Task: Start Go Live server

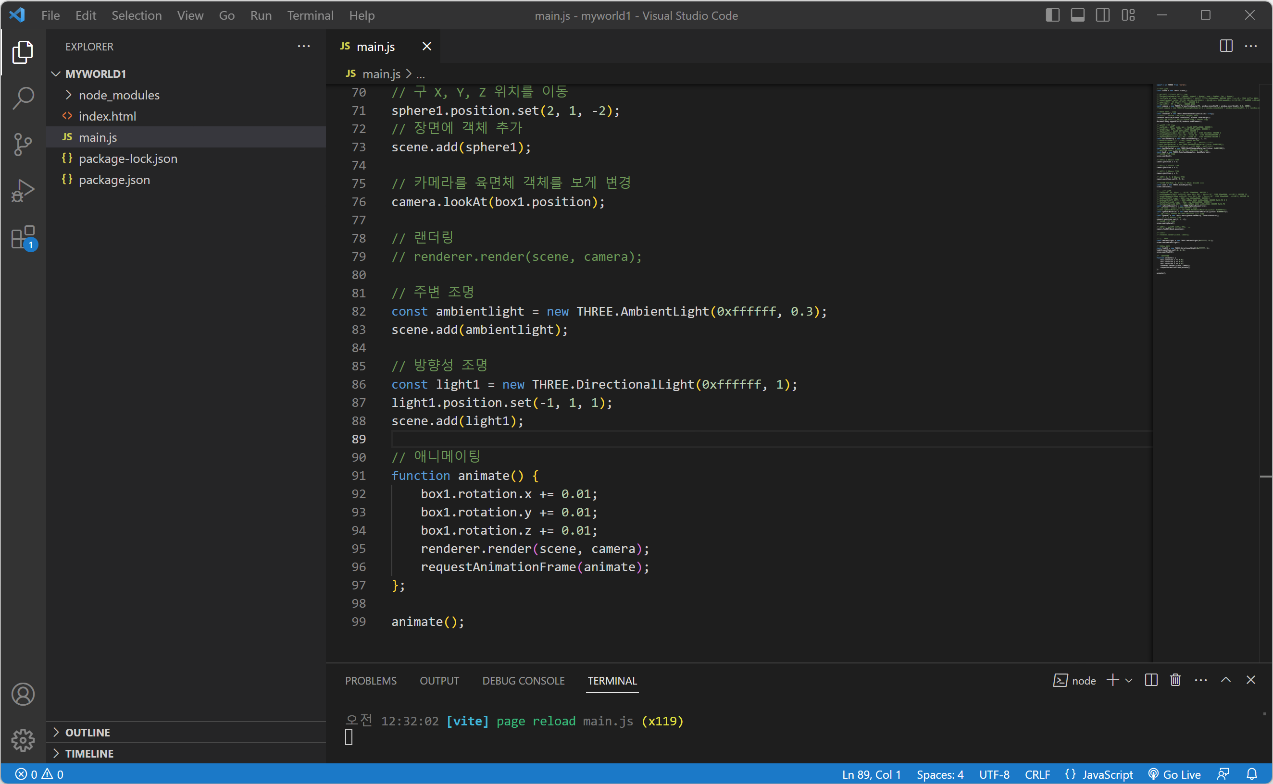Action: tap(1175, 774)
